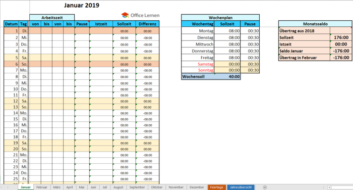Select the Istzeit 00:00 monthly value
This screenshot has height=190, width=353.
pos(341,44)
